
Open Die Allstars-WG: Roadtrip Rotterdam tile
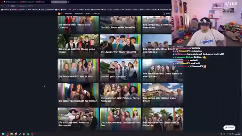pos(78,119)
